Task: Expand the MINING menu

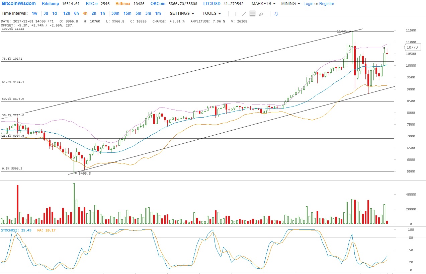Action: click(290, 4)
